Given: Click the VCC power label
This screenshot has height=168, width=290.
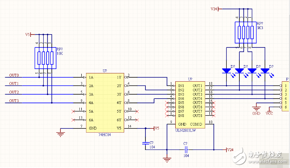Looking at the screenshot, I should tap(270, 113).
